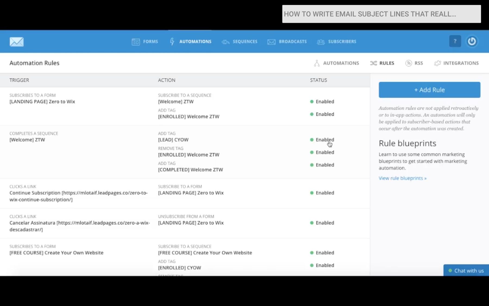Screen dimensions: 489x306
Task: Click the Automations flow sub-nav icon
Action: (x=317, y=63)
